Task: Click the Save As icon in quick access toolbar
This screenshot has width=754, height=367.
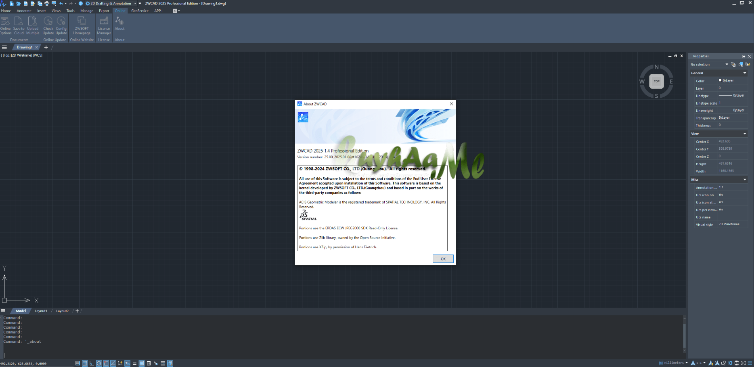Action: point(32,3)
